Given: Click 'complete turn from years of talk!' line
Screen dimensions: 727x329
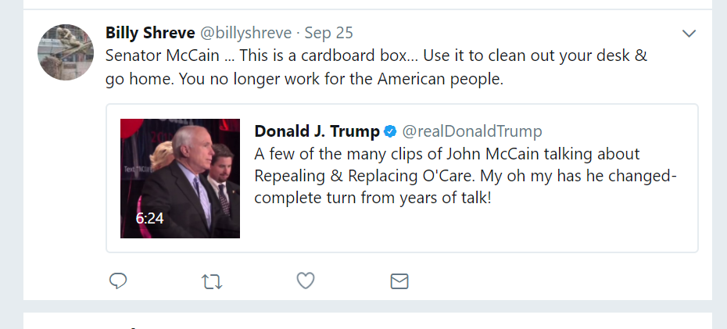Looking at the screenshot, I should tap(372, 197).
